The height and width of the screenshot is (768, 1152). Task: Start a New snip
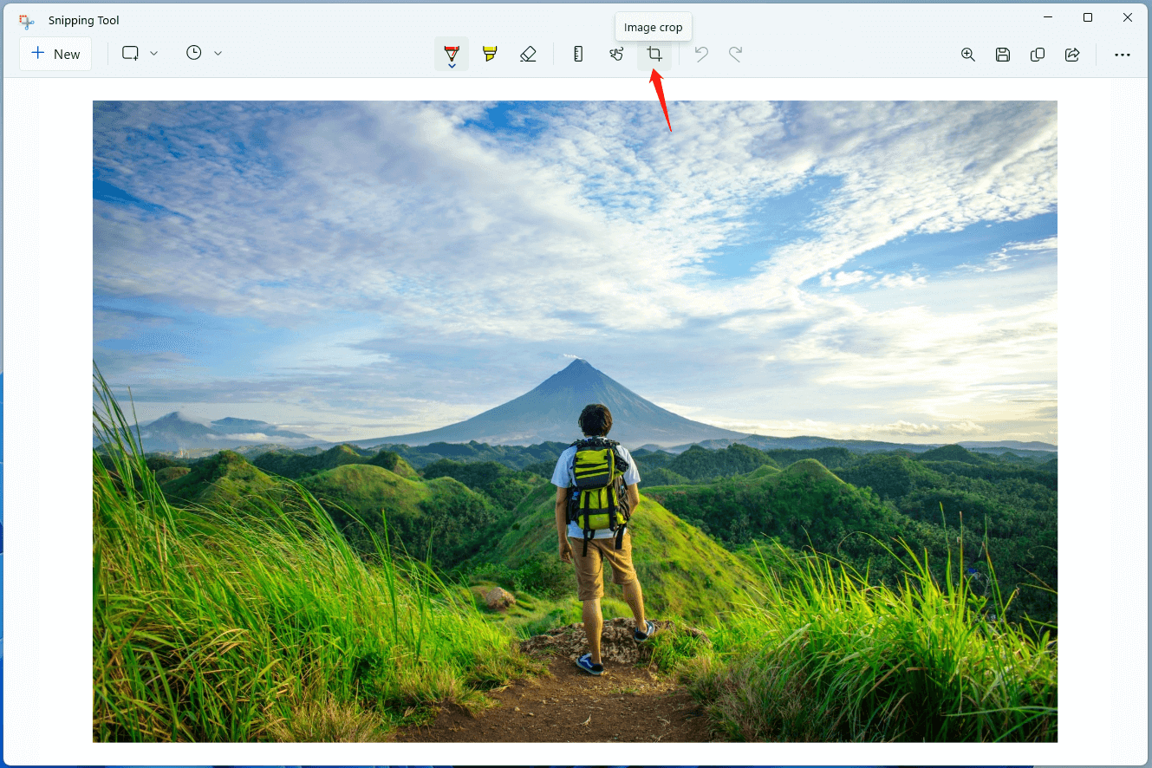point(55,53)
